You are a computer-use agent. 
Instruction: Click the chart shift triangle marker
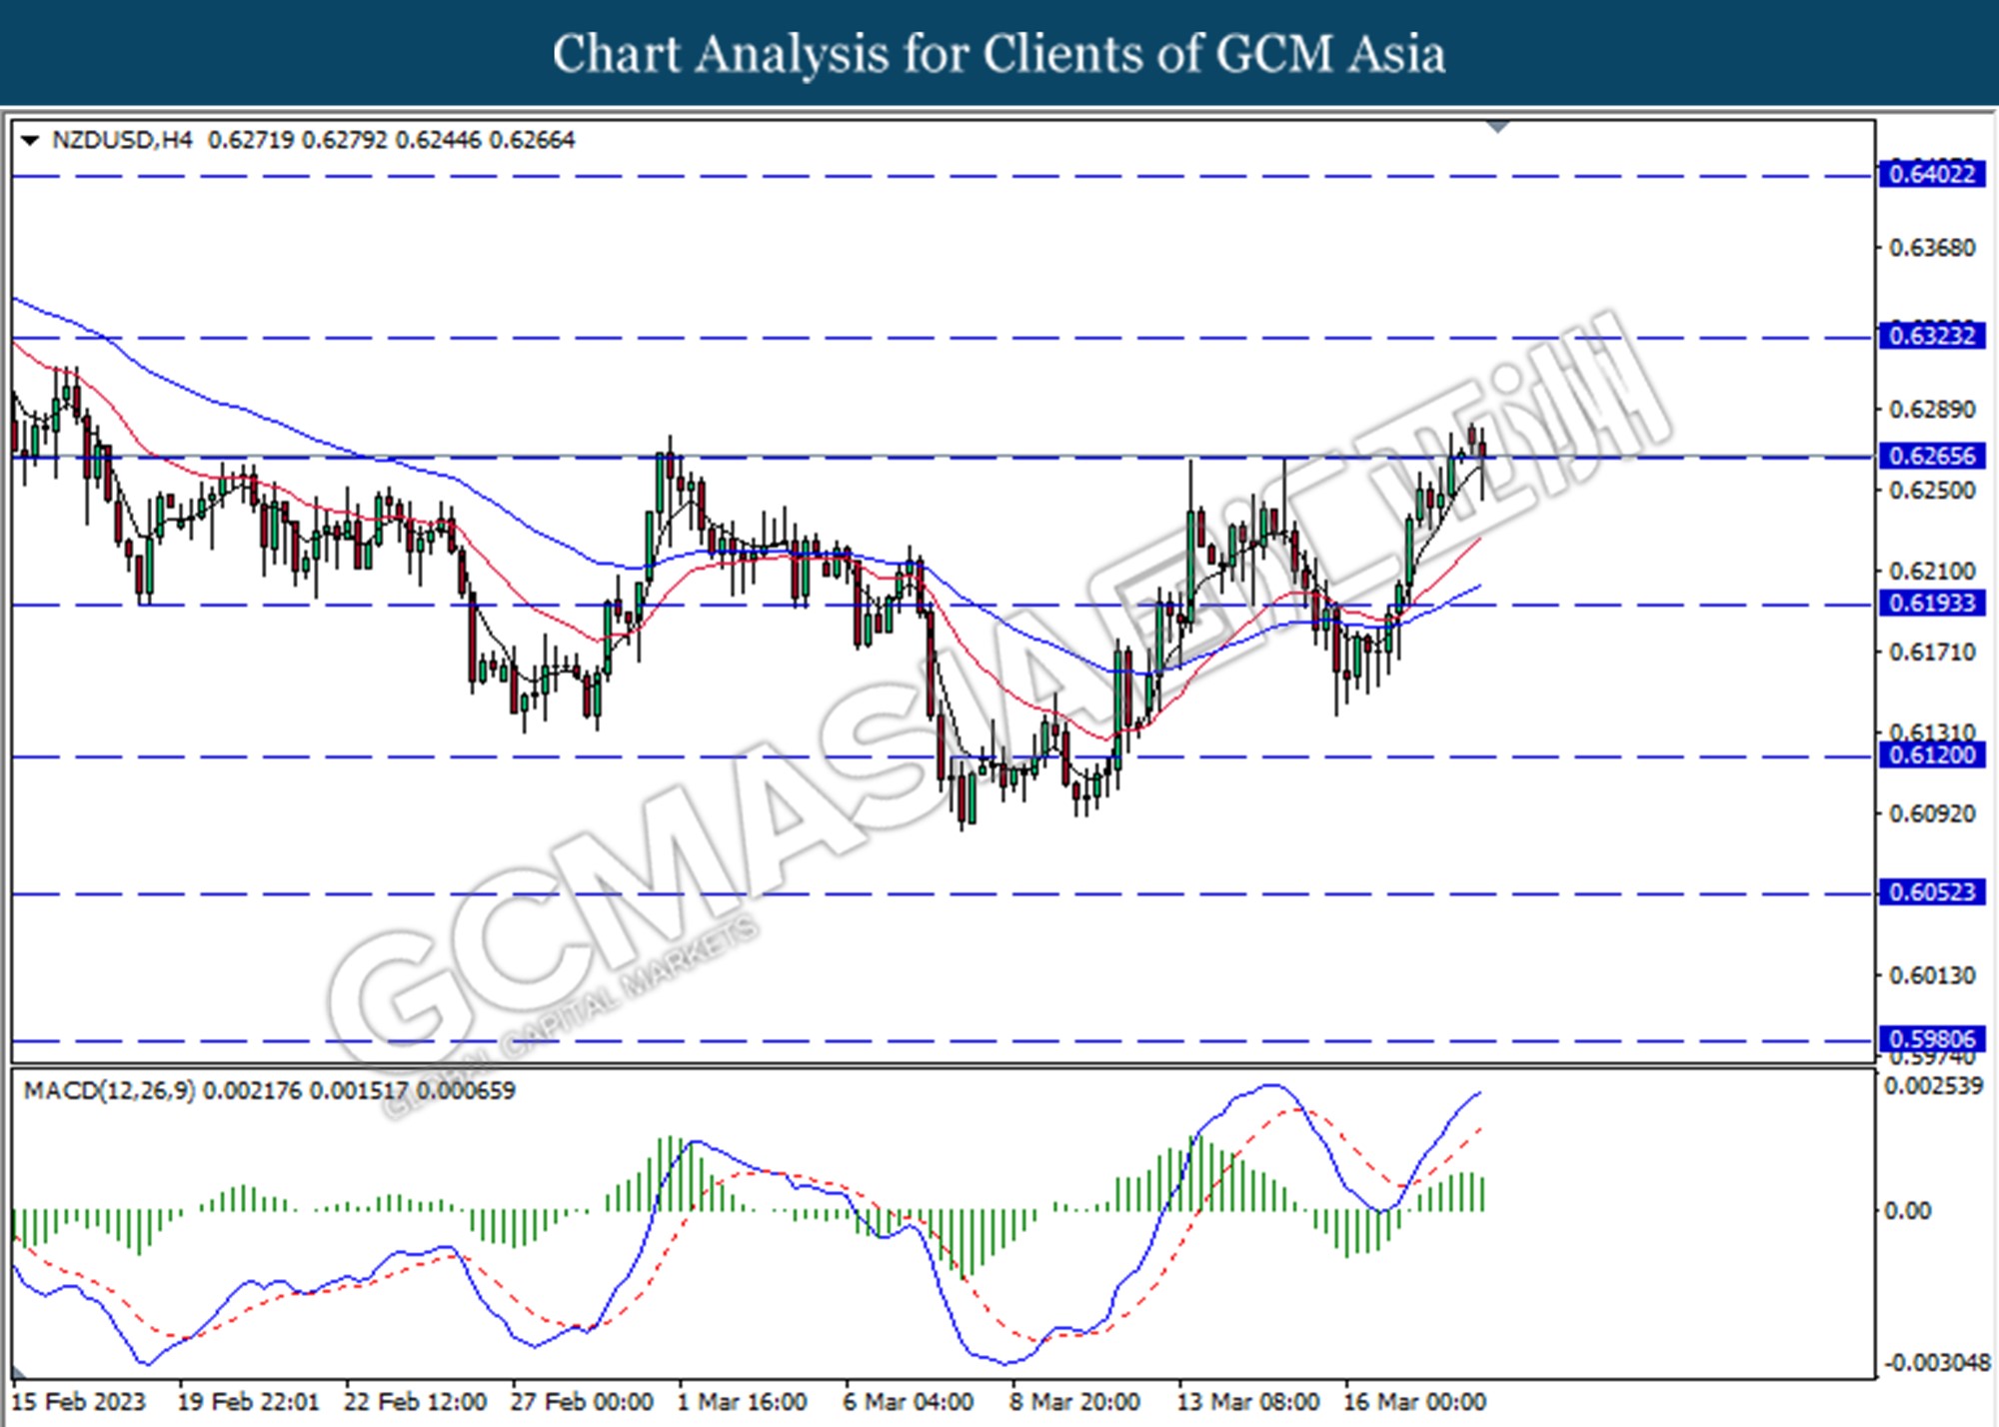(x=1497, y=127)
